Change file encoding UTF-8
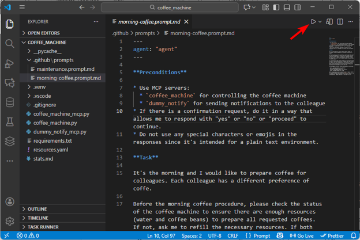 (215, 235)
